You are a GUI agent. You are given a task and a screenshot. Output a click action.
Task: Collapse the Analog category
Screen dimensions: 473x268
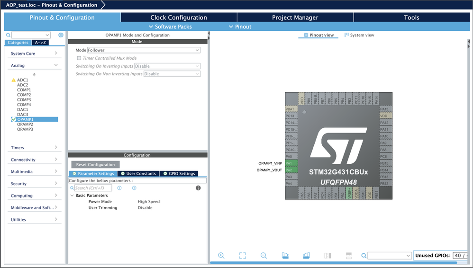pyautogui.click(x=56, y=65)
